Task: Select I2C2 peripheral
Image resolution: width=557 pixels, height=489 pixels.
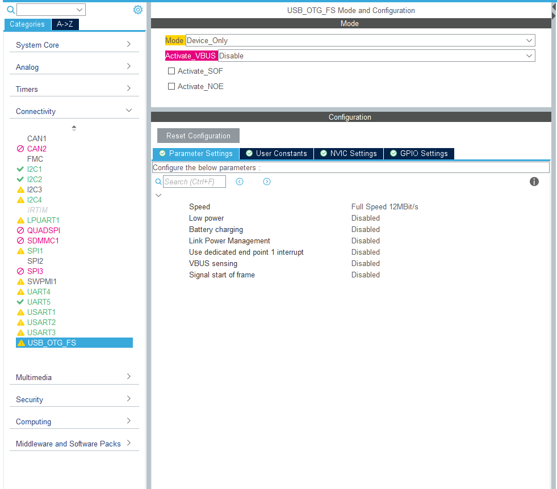Action: pyautogui.click(x=35, y=180)
